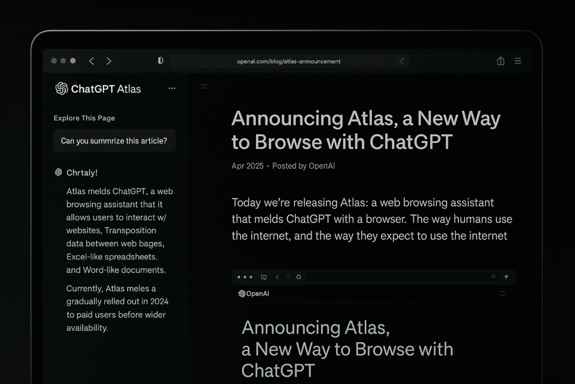Click the back arrow in browser toolbar
575x384 pixels.
click(x=92, y=61)
